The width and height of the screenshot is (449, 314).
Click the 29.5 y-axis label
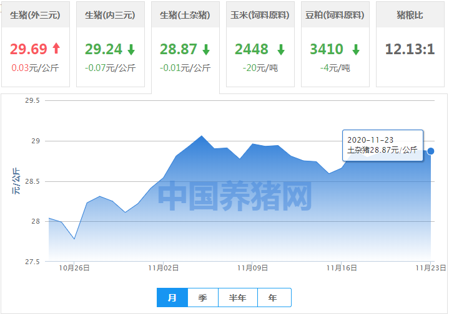(32, 100)
